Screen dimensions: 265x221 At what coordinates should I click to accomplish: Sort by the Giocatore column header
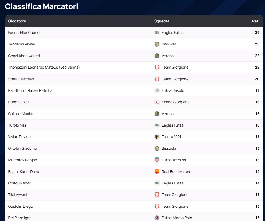point(17,21)
